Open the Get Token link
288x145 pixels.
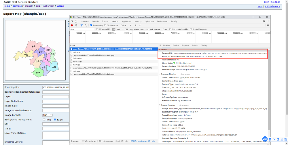276,2
